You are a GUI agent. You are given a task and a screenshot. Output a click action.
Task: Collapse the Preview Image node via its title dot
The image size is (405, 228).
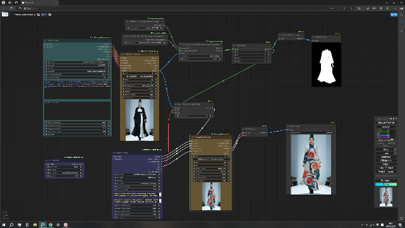[313, 37]
